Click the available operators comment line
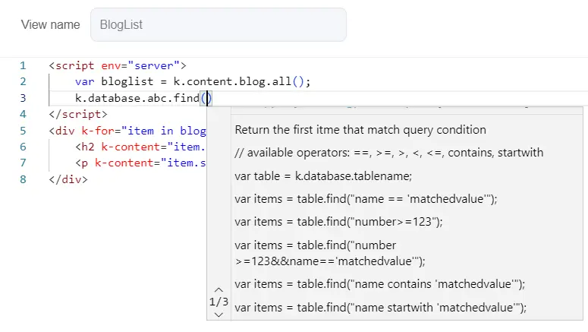 coord(389,153)
